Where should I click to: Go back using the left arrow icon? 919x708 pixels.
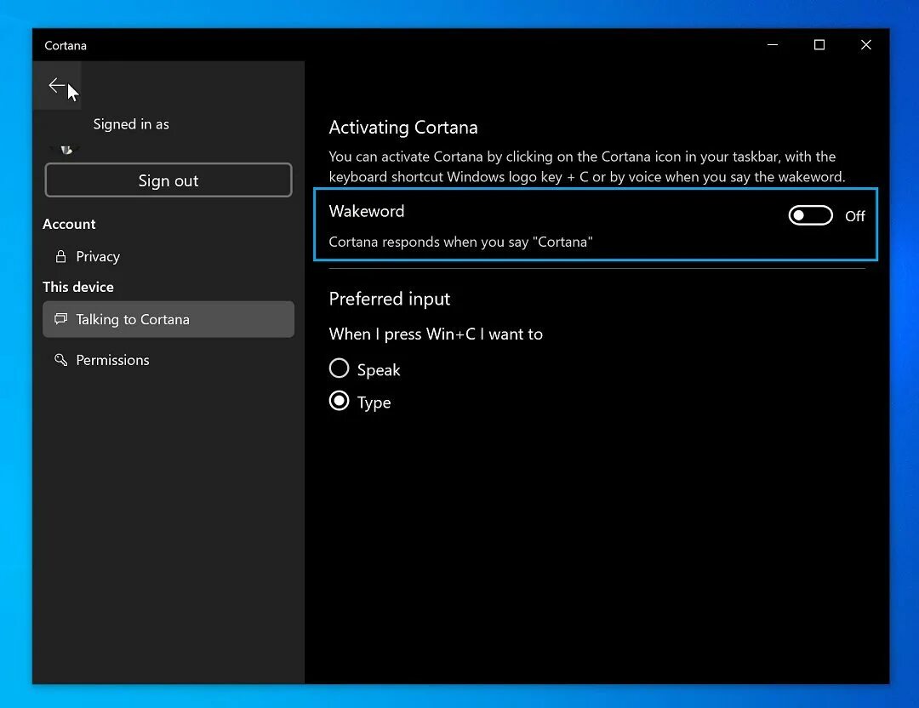57,86
